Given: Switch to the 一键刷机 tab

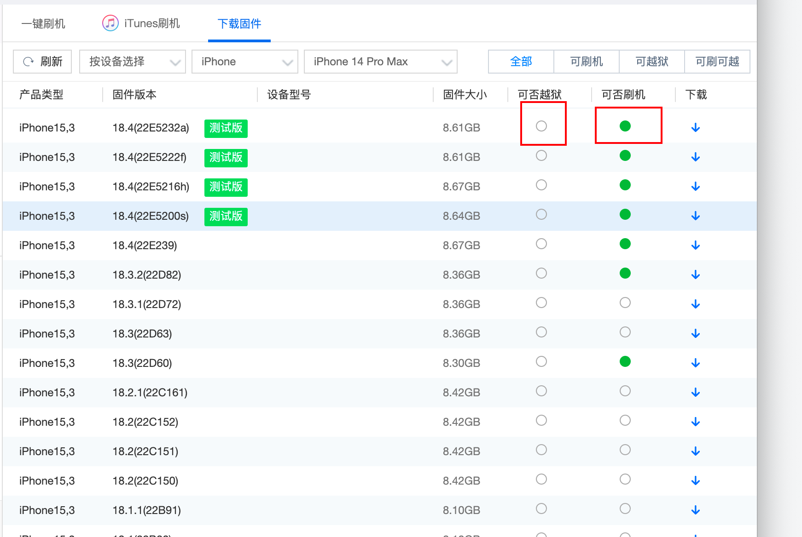Looking at the screenshot, I should click(x=43, y=23).
